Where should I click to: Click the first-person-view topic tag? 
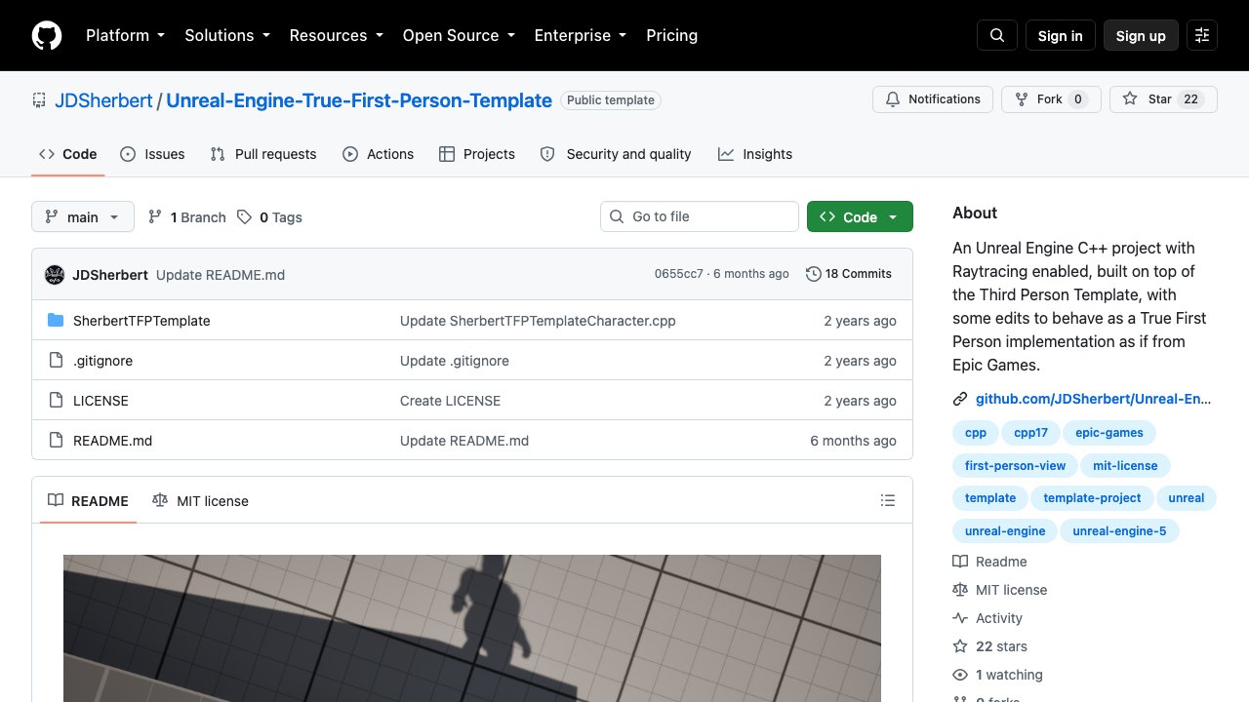pos(1015,466)
